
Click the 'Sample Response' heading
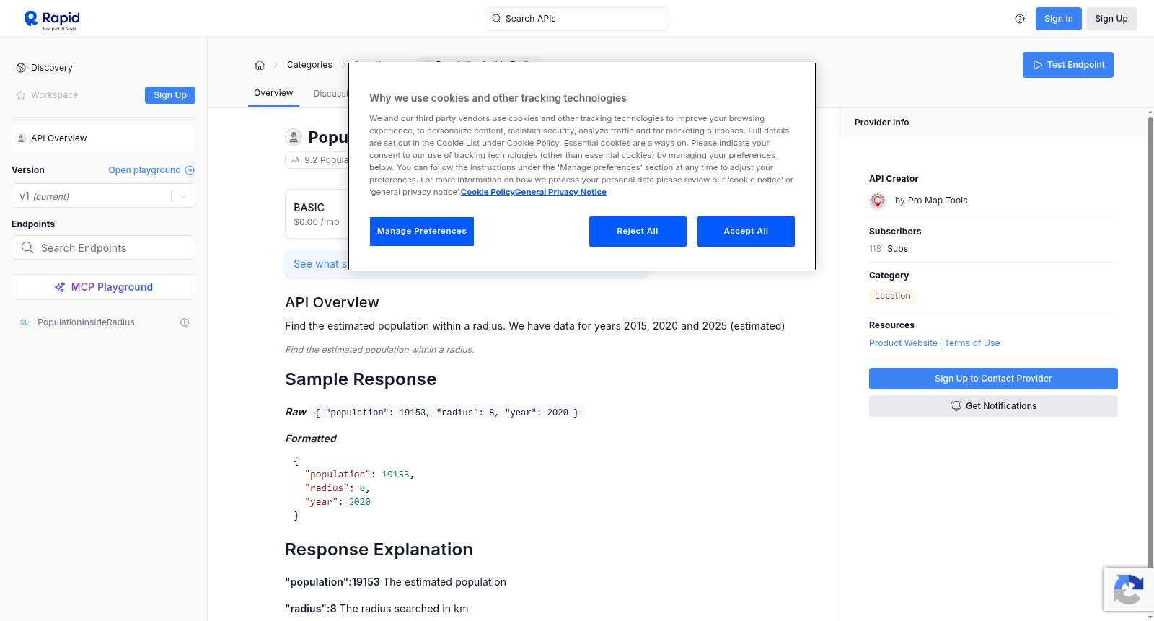point(361,379)
